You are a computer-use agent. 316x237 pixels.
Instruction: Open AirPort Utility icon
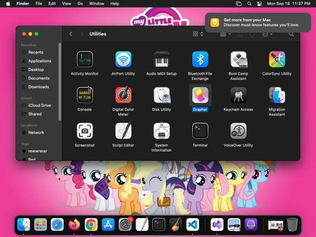(123, 59)
